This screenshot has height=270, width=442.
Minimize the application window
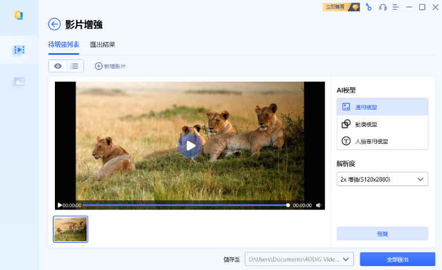coord(409,7)
